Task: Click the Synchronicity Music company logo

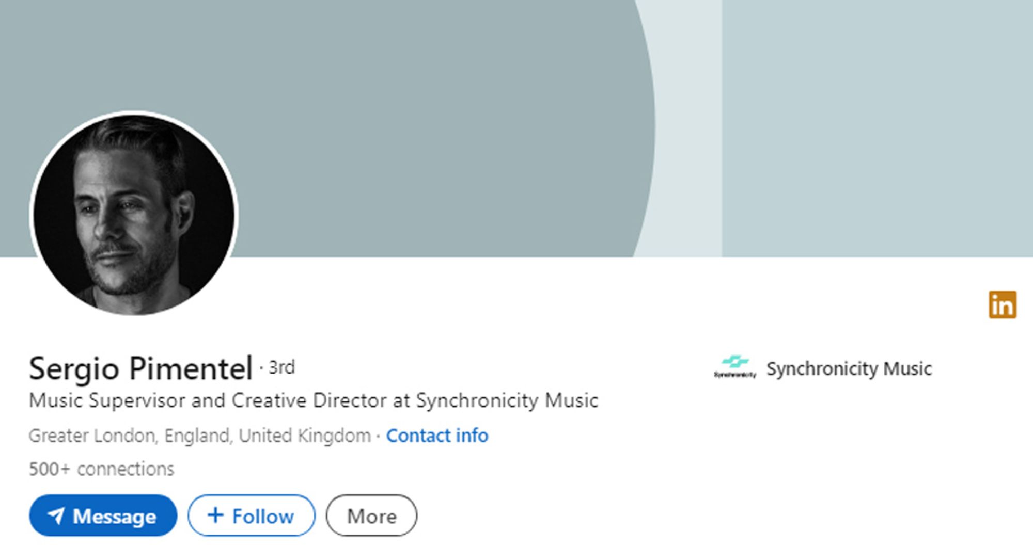Action: [x=735, y=367]
